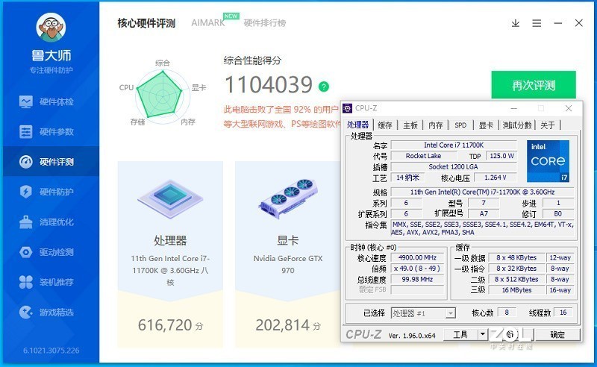
Task: Select the 測試分數 tab in CPU-Z
Action: click(x=516, y=125)
